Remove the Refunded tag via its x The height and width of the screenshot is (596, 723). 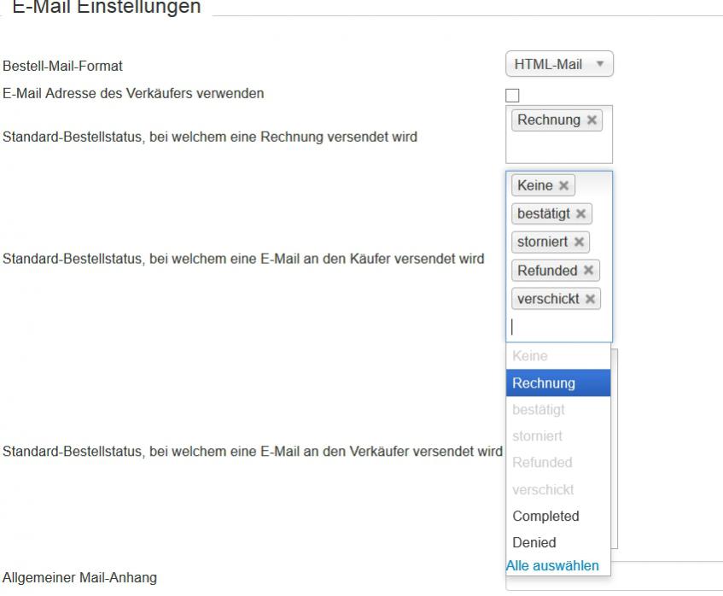(x=588, y=271)
